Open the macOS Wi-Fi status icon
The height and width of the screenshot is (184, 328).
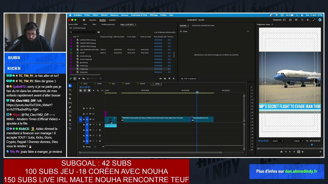point(276,15)
